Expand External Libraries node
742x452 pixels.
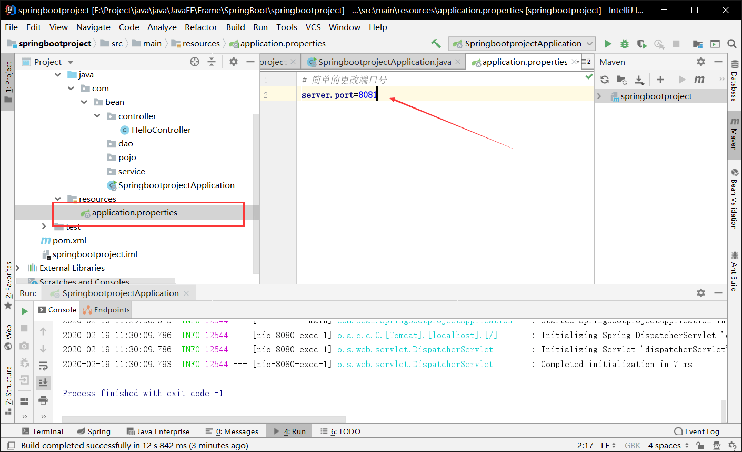pos(18,268)
